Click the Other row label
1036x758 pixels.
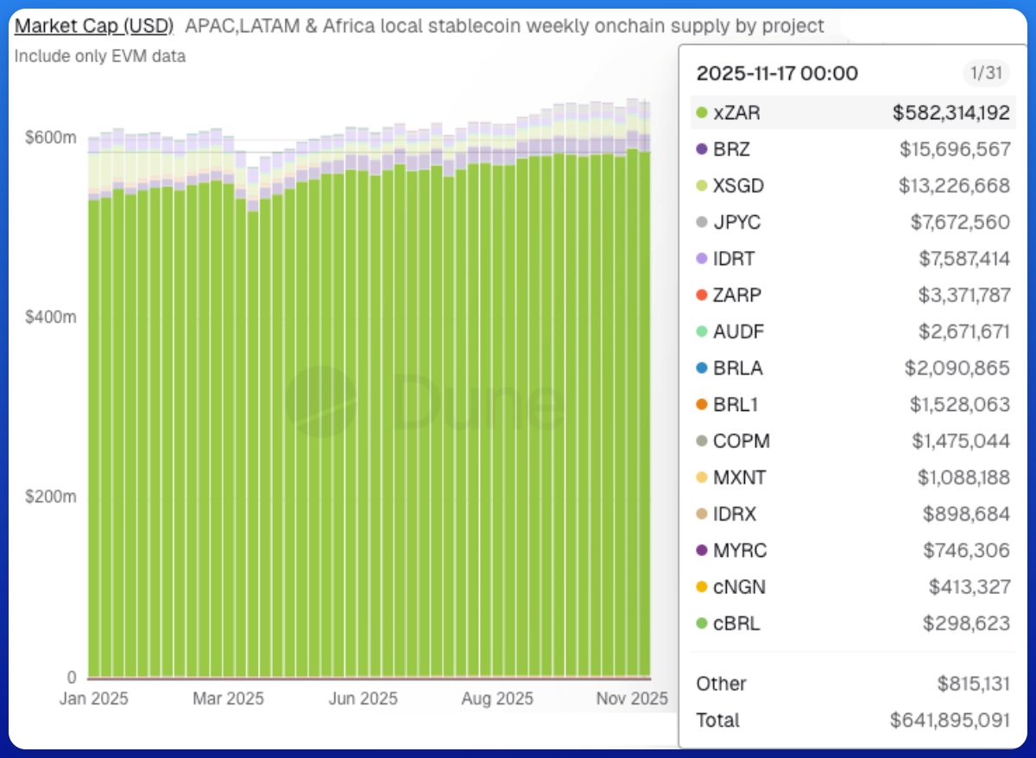721,684
